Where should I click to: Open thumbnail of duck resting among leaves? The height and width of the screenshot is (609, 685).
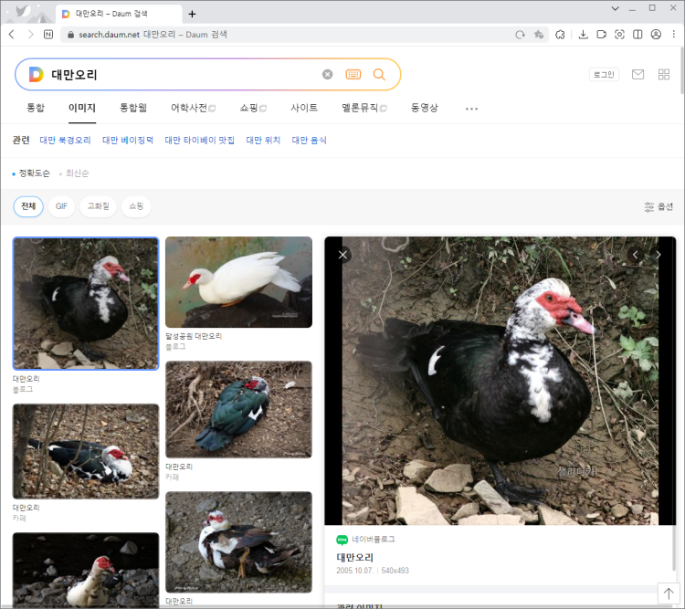click(x=86, y=451)
